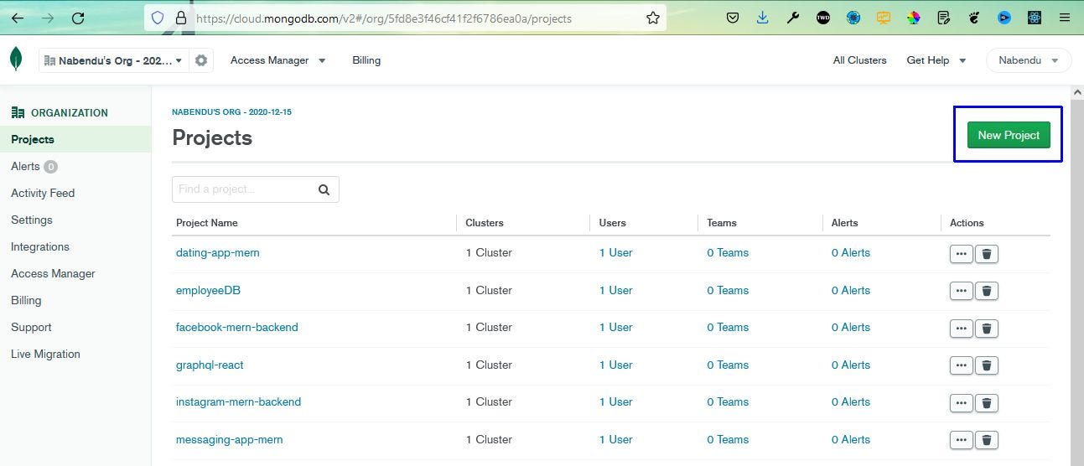Click the page vertical scrollbar
1084x466 pixels.
[1077, 277]
